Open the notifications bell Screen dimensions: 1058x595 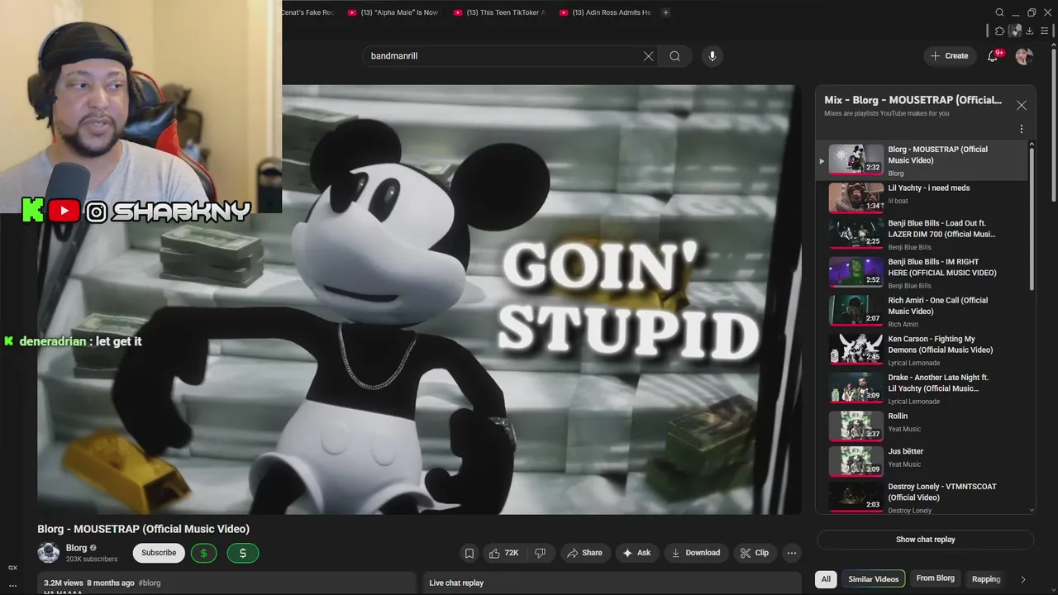coord(994,56)
